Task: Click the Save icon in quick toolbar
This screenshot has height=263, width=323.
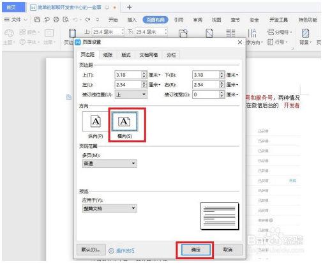Action: click(x=37, y=20)
